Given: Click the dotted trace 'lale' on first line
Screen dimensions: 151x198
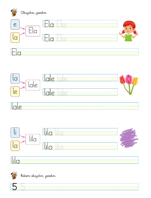Looking at the screenshot, I should pyautogui.click(x=62, y=78).
